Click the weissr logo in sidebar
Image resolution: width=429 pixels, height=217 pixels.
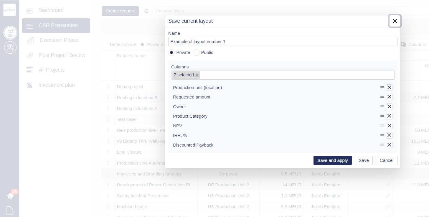click(9, 10)
